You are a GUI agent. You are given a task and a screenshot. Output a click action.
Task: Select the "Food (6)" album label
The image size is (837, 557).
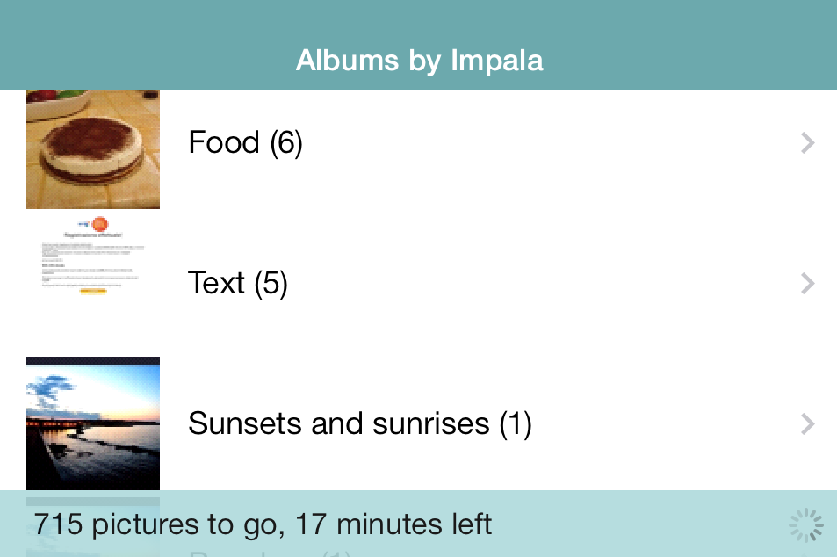(246, 142)
